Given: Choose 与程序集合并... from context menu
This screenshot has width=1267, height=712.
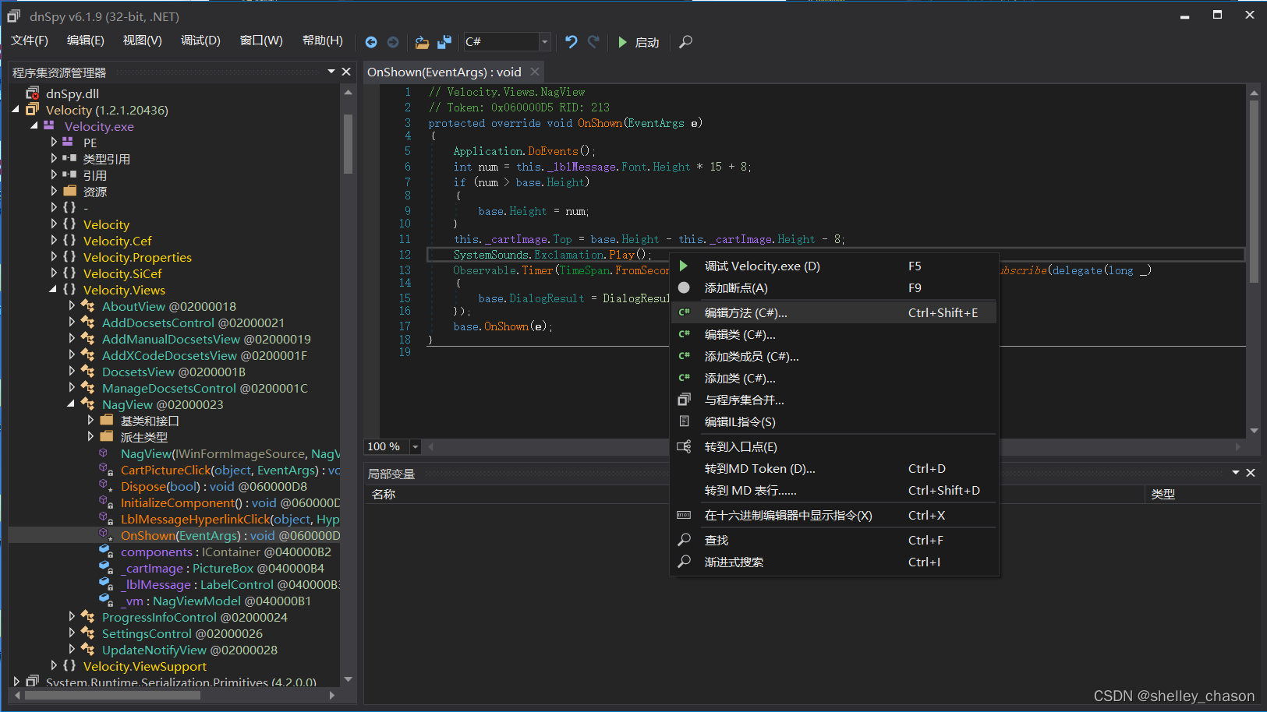Looking at the screenshot, I should pos(834,400).
